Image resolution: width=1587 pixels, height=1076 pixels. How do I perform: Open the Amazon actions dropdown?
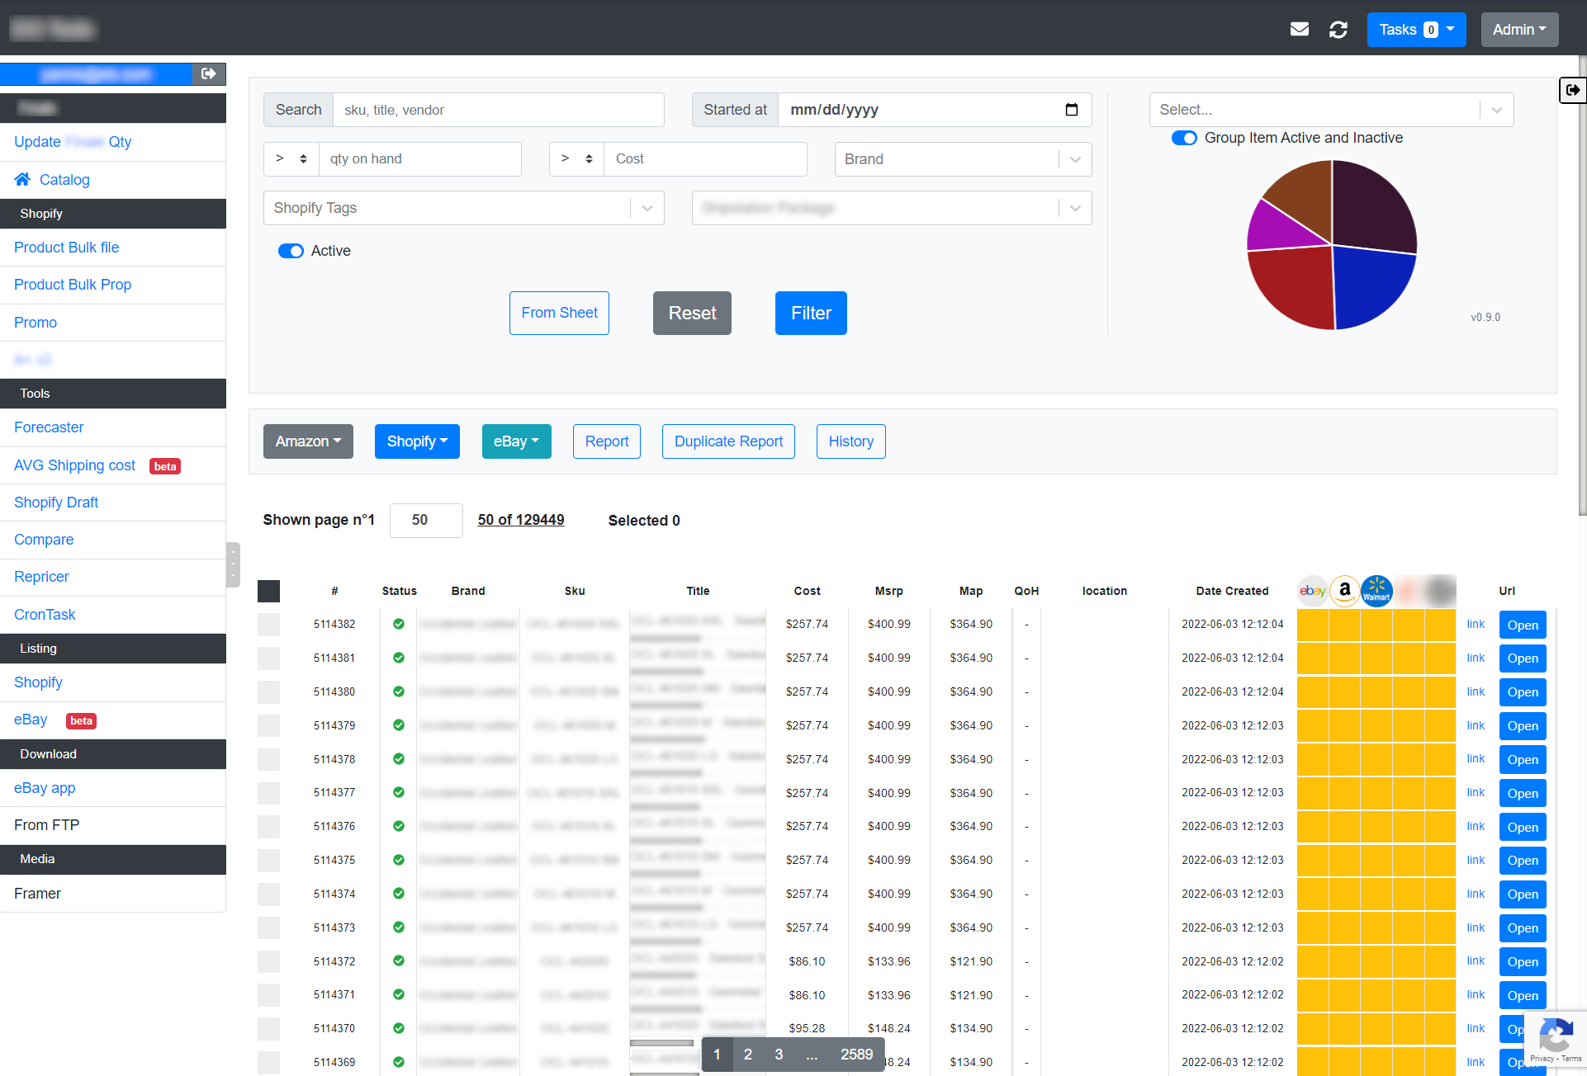point(308,441)
